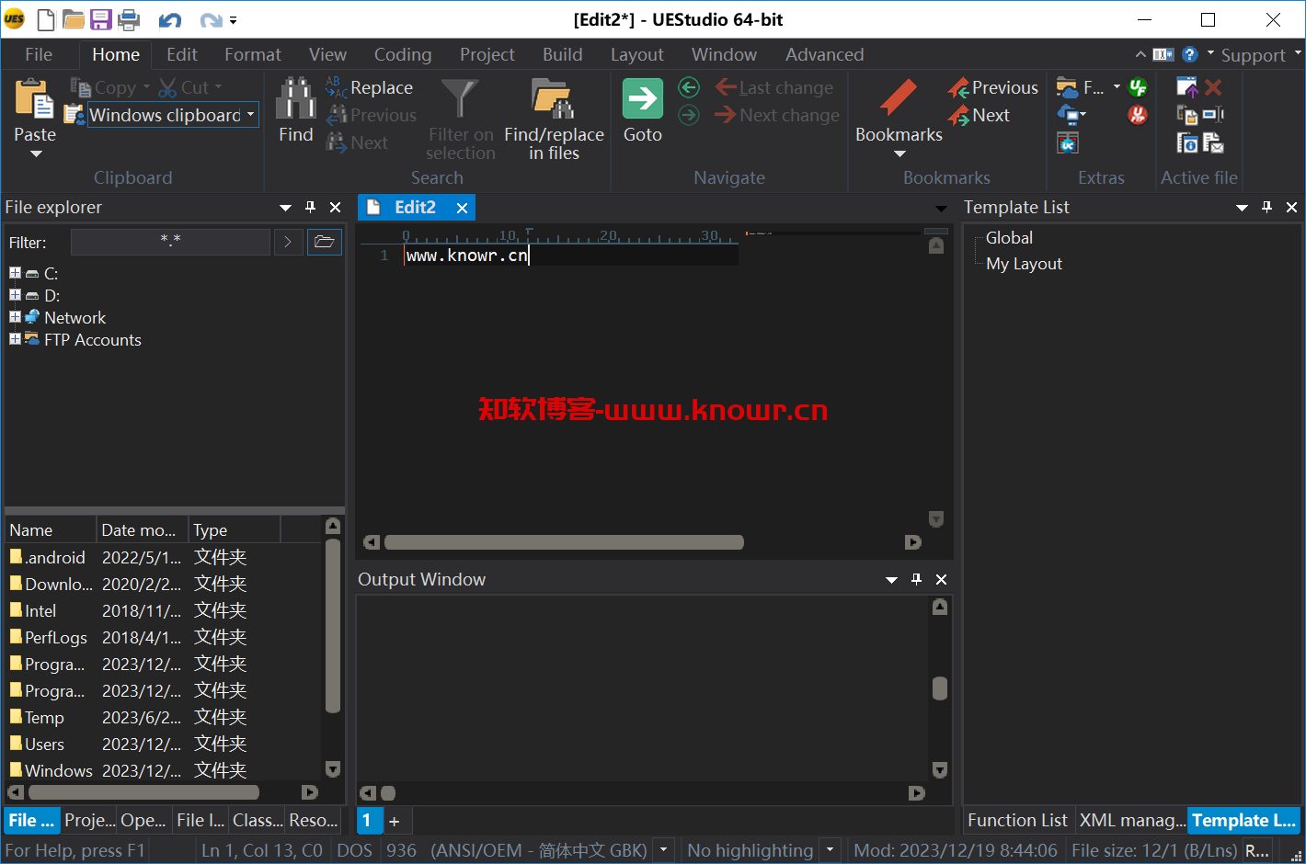Open the No highlighting dropdown

point(830,850)
